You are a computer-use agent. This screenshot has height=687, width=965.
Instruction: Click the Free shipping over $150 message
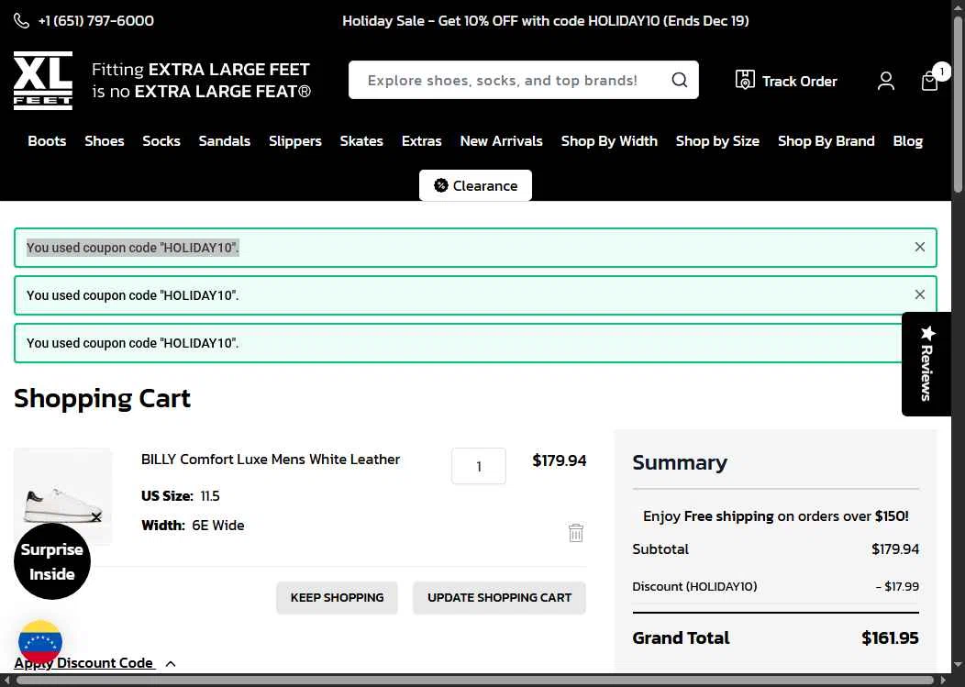coord(775,515)
